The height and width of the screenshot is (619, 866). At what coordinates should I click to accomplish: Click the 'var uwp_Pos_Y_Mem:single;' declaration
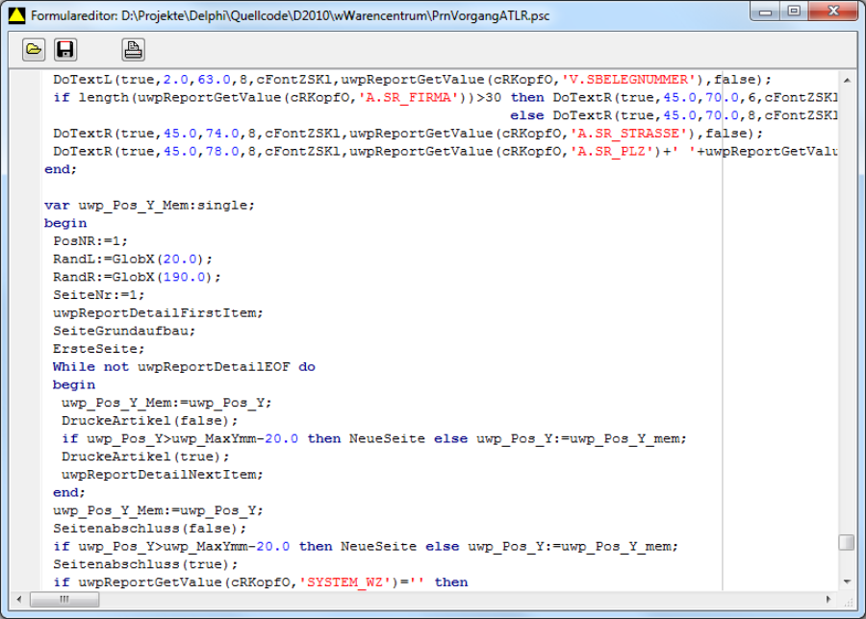click(149, 205)
